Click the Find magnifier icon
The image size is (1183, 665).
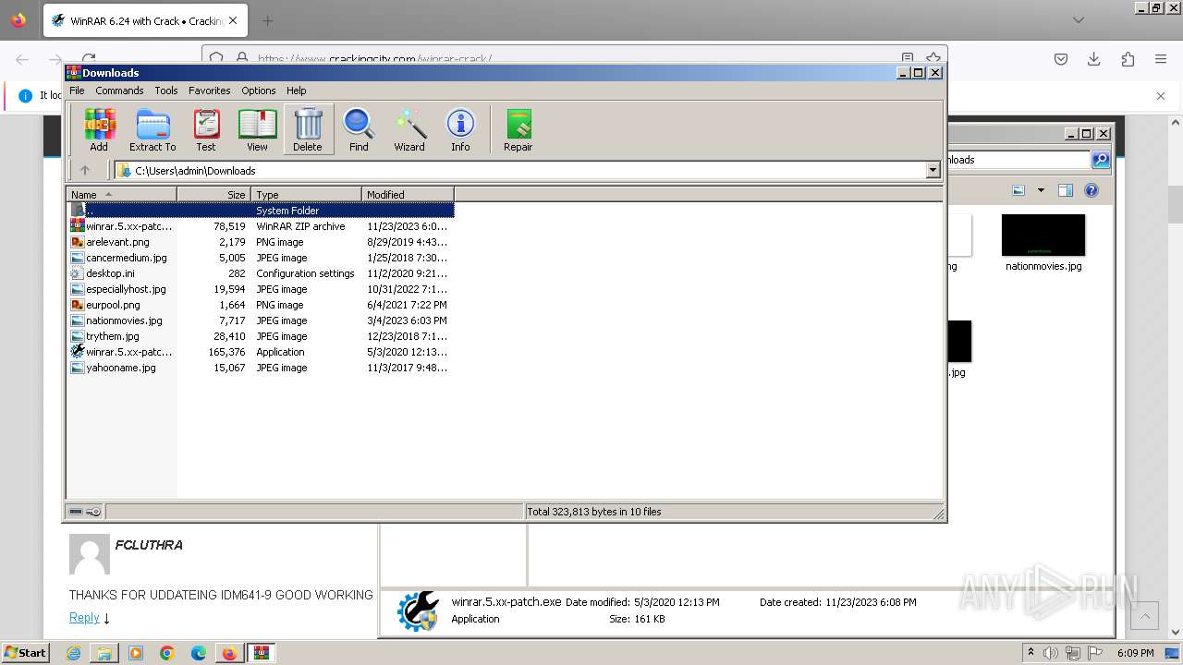pos(359,129)
